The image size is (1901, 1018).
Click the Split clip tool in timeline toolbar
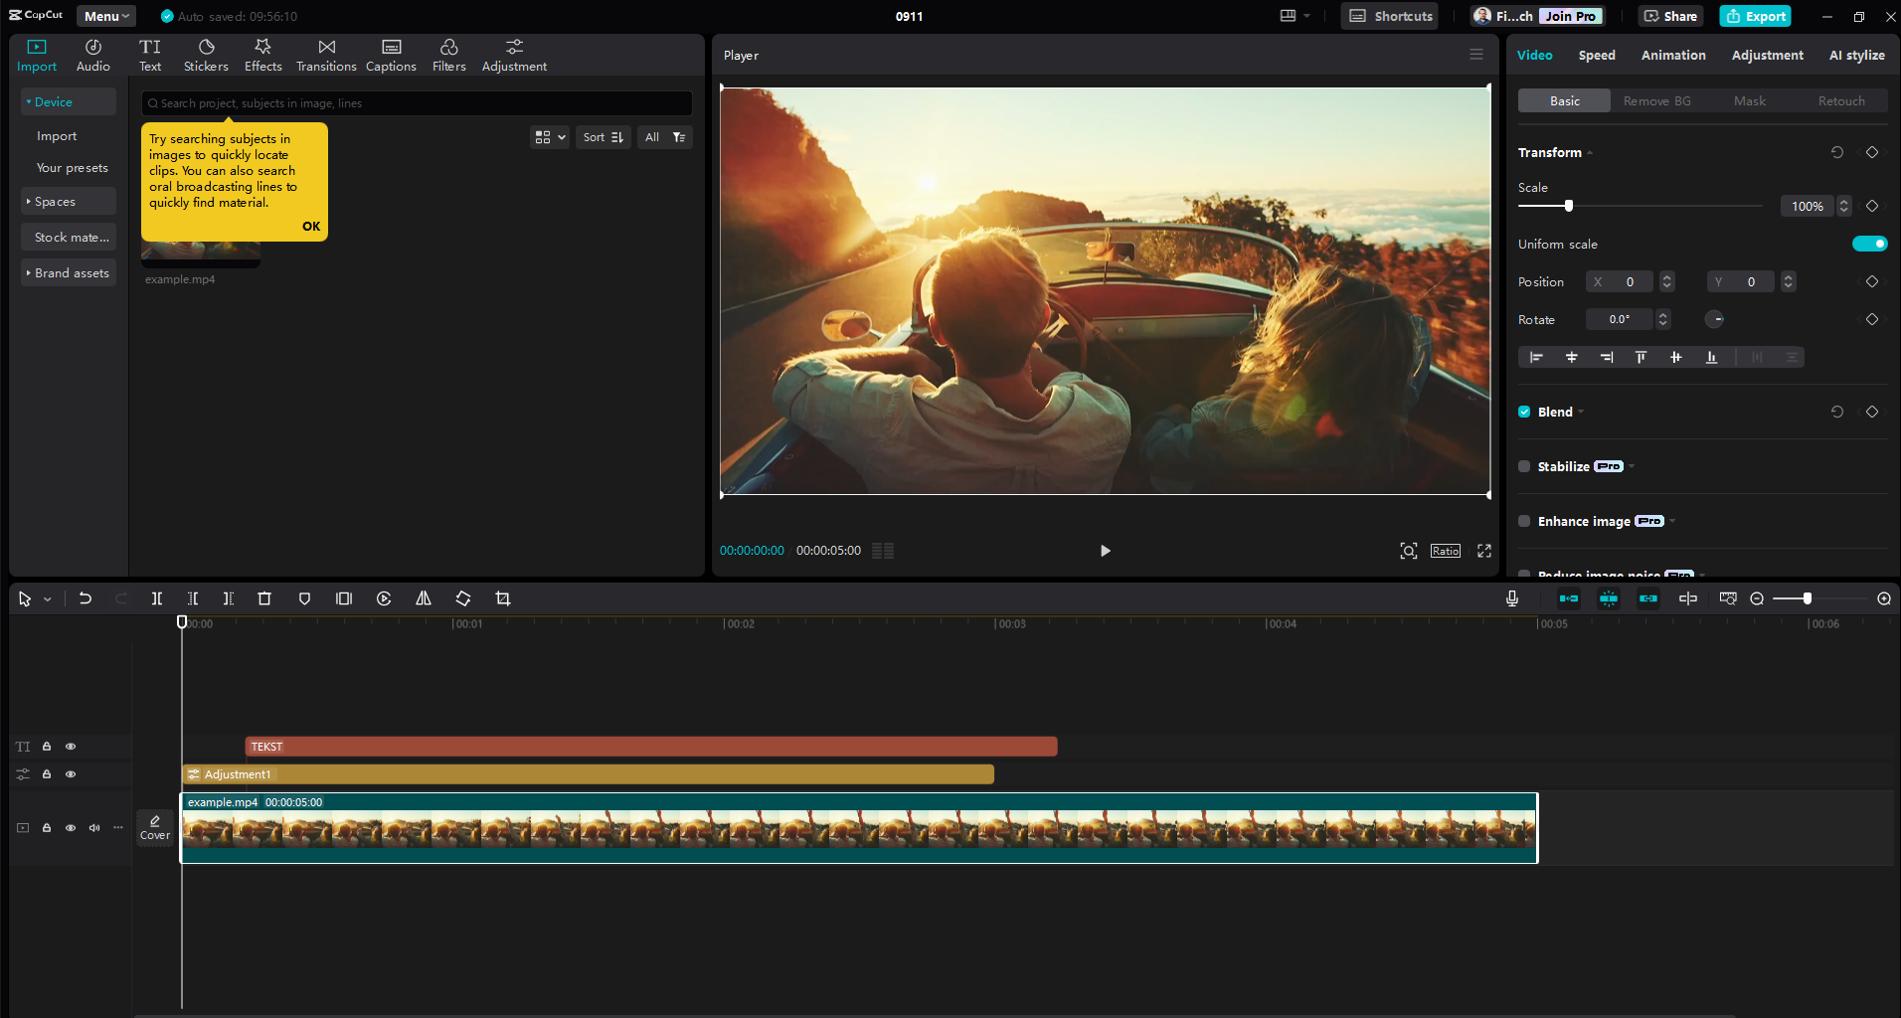[x=156, y=598]
